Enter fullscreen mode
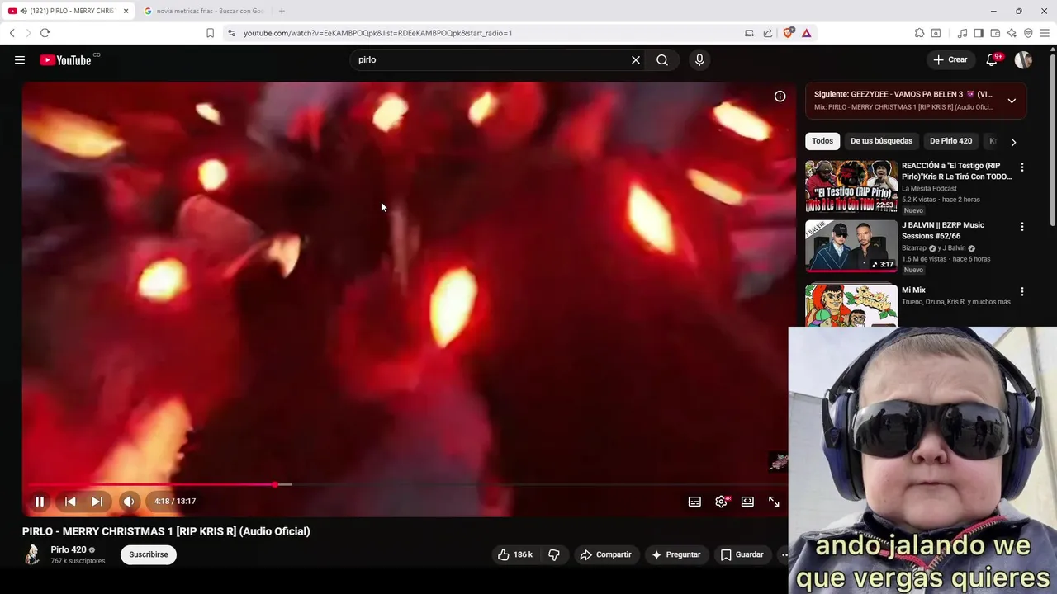This screenshot has height=594, width=1057. click(x=774, y=502)
